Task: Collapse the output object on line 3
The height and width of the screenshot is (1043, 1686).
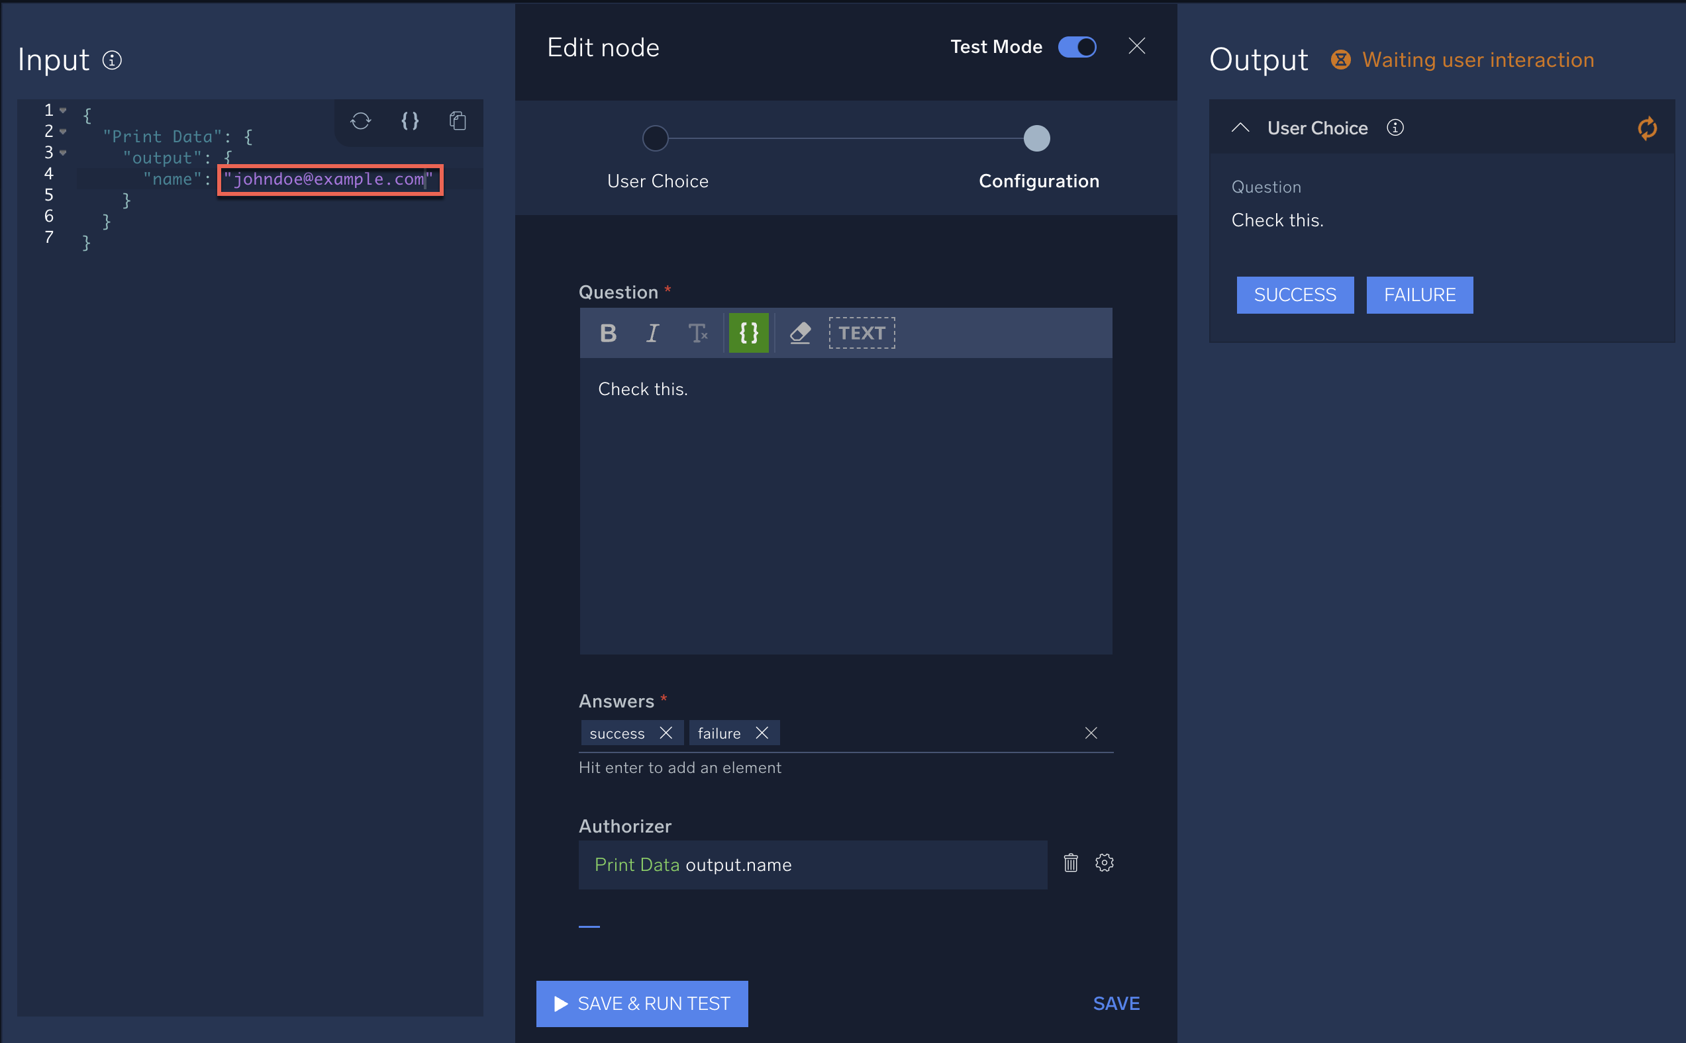Action: tap(62, 153)
